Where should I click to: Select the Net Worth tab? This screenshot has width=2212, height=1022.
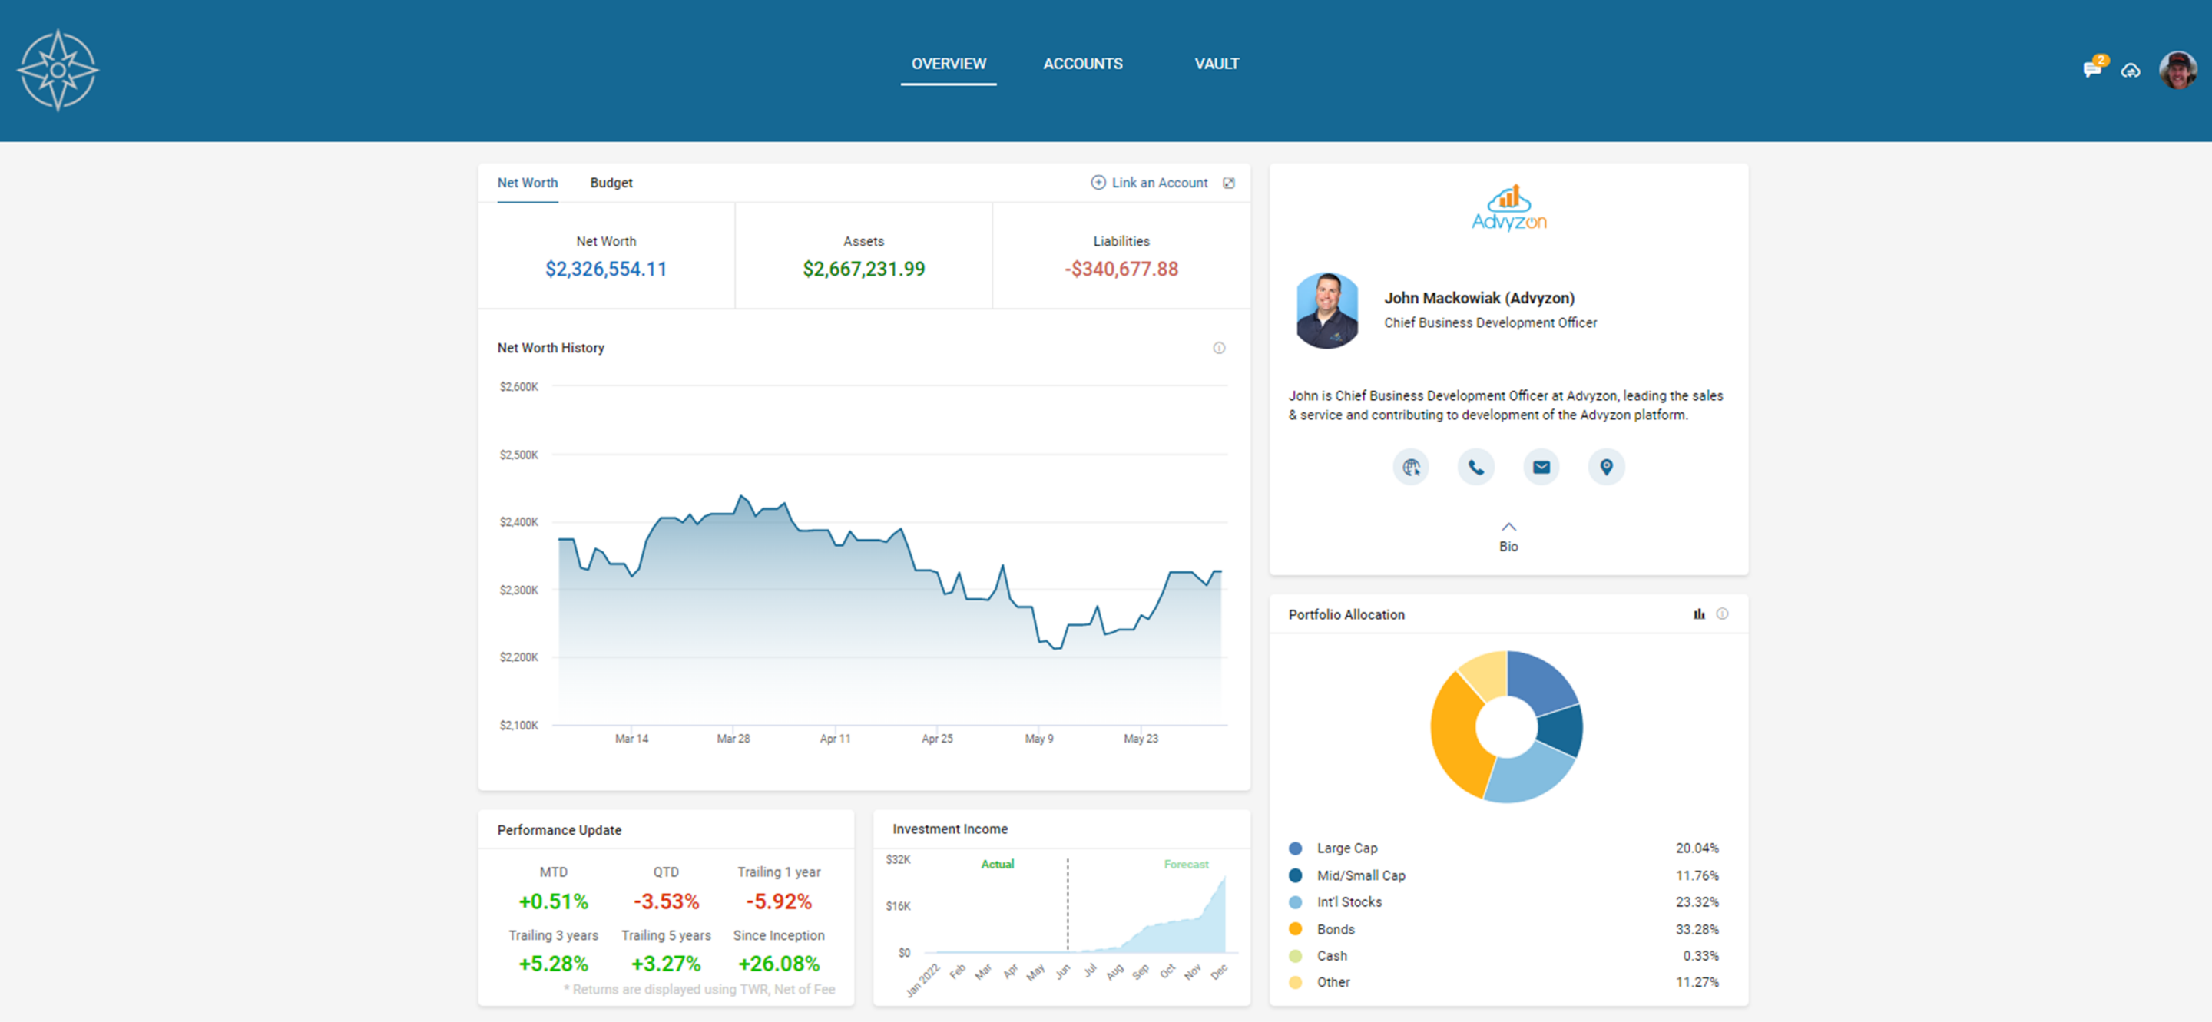pyautogui.click(x=527, y=183)
